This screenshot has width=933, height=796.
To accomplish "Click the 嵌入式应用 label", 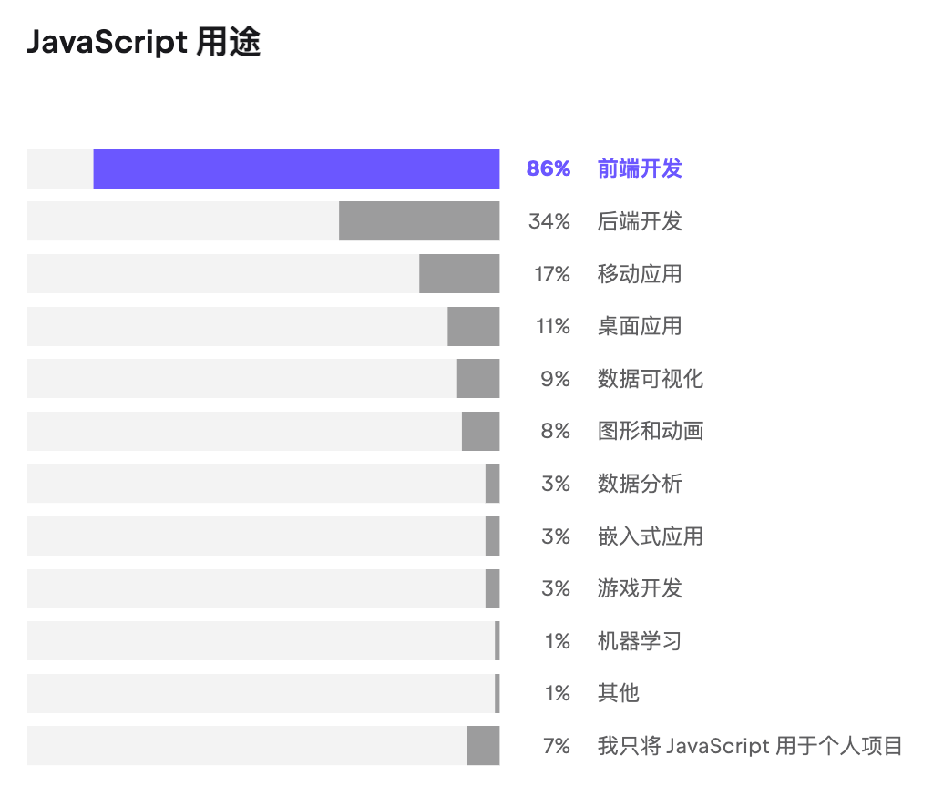I will click(x=651, y=536).
